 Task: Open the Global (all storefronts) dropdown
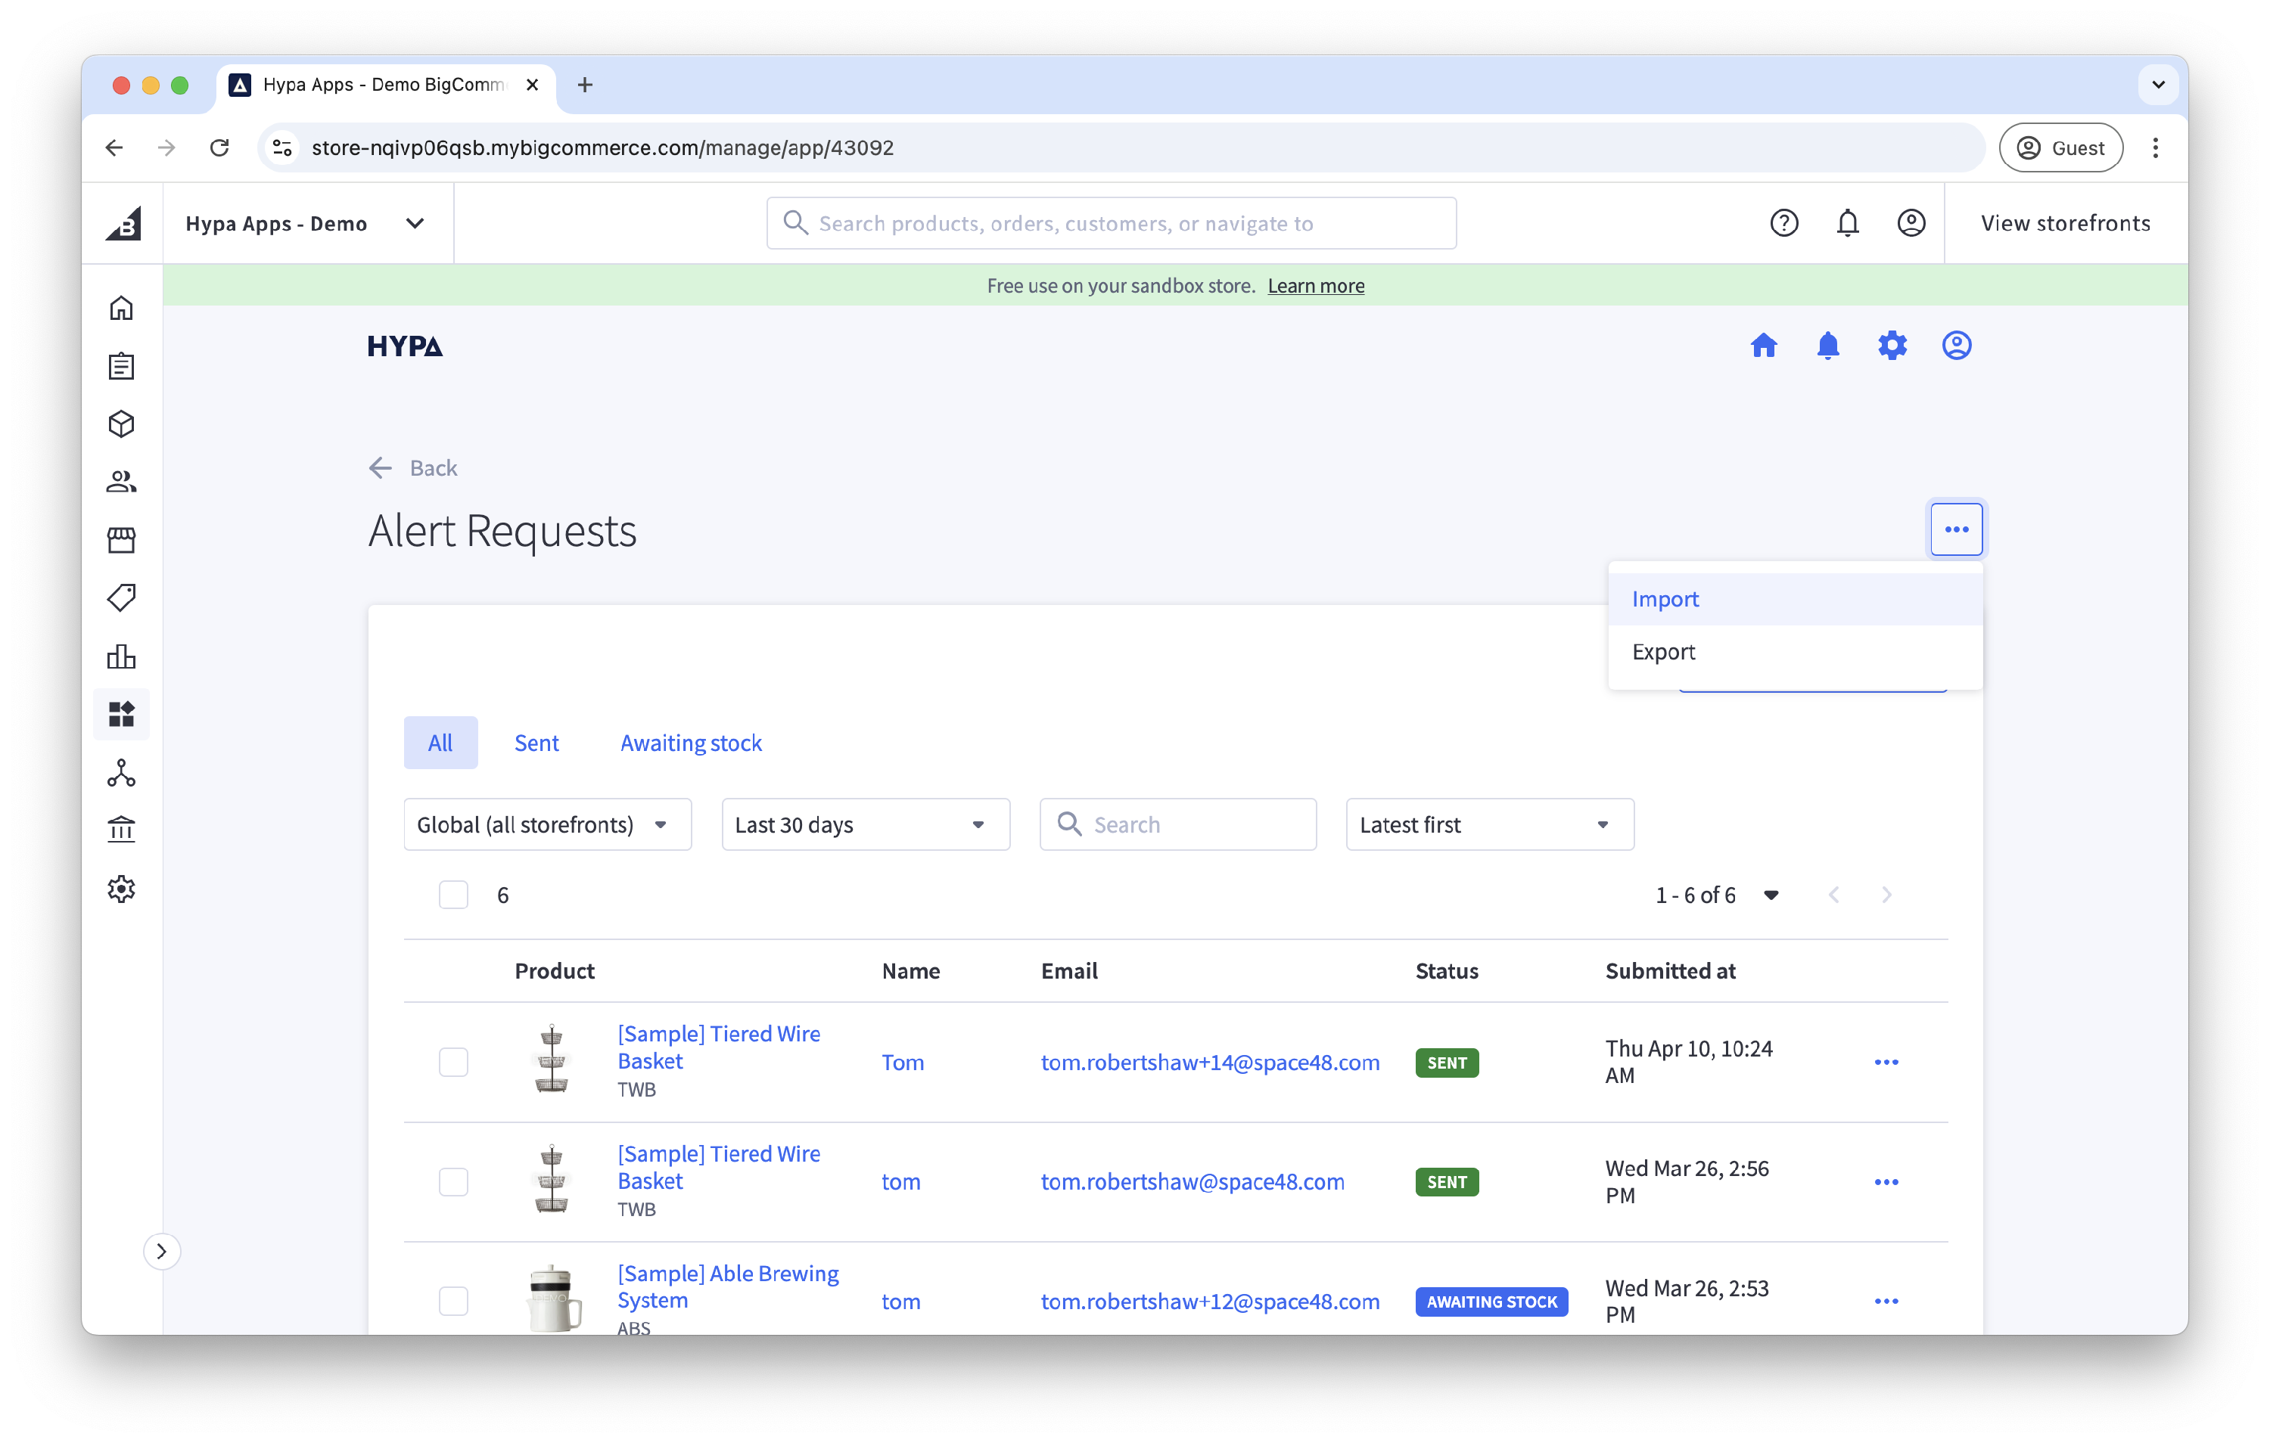548,824
